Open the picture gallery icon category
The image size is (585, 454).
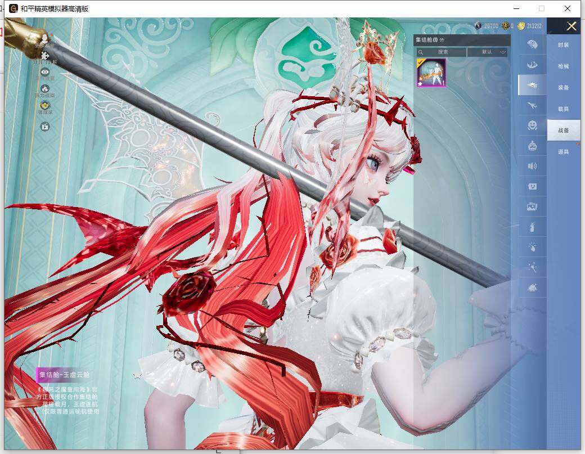pyautogui.click(x=532, y=206)
